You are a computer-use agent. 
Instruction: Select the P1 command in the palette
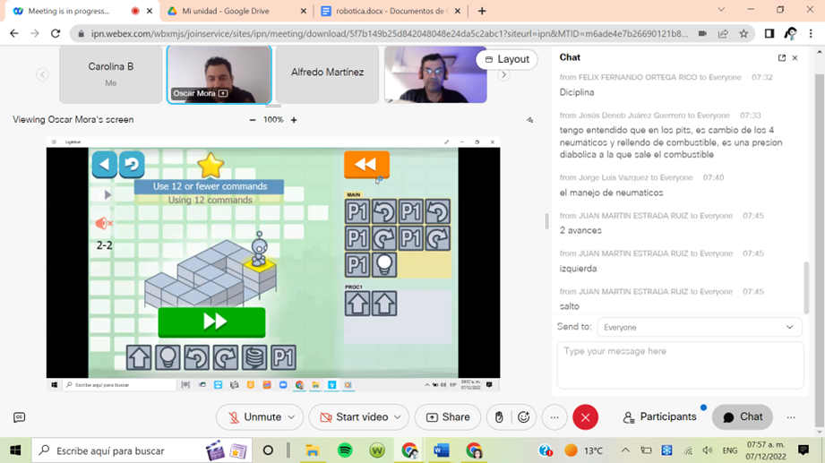tap(283, 357)
